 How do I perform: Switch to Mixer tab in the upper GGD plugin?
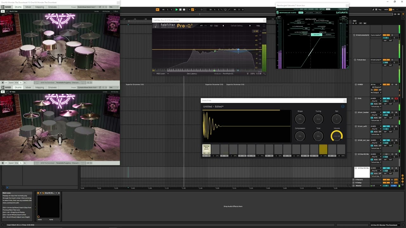(x=29, y=7)
